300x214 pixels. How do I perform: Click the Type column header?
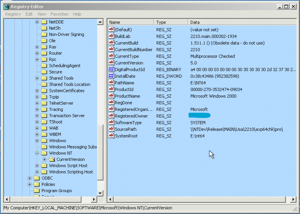(171, 22)
